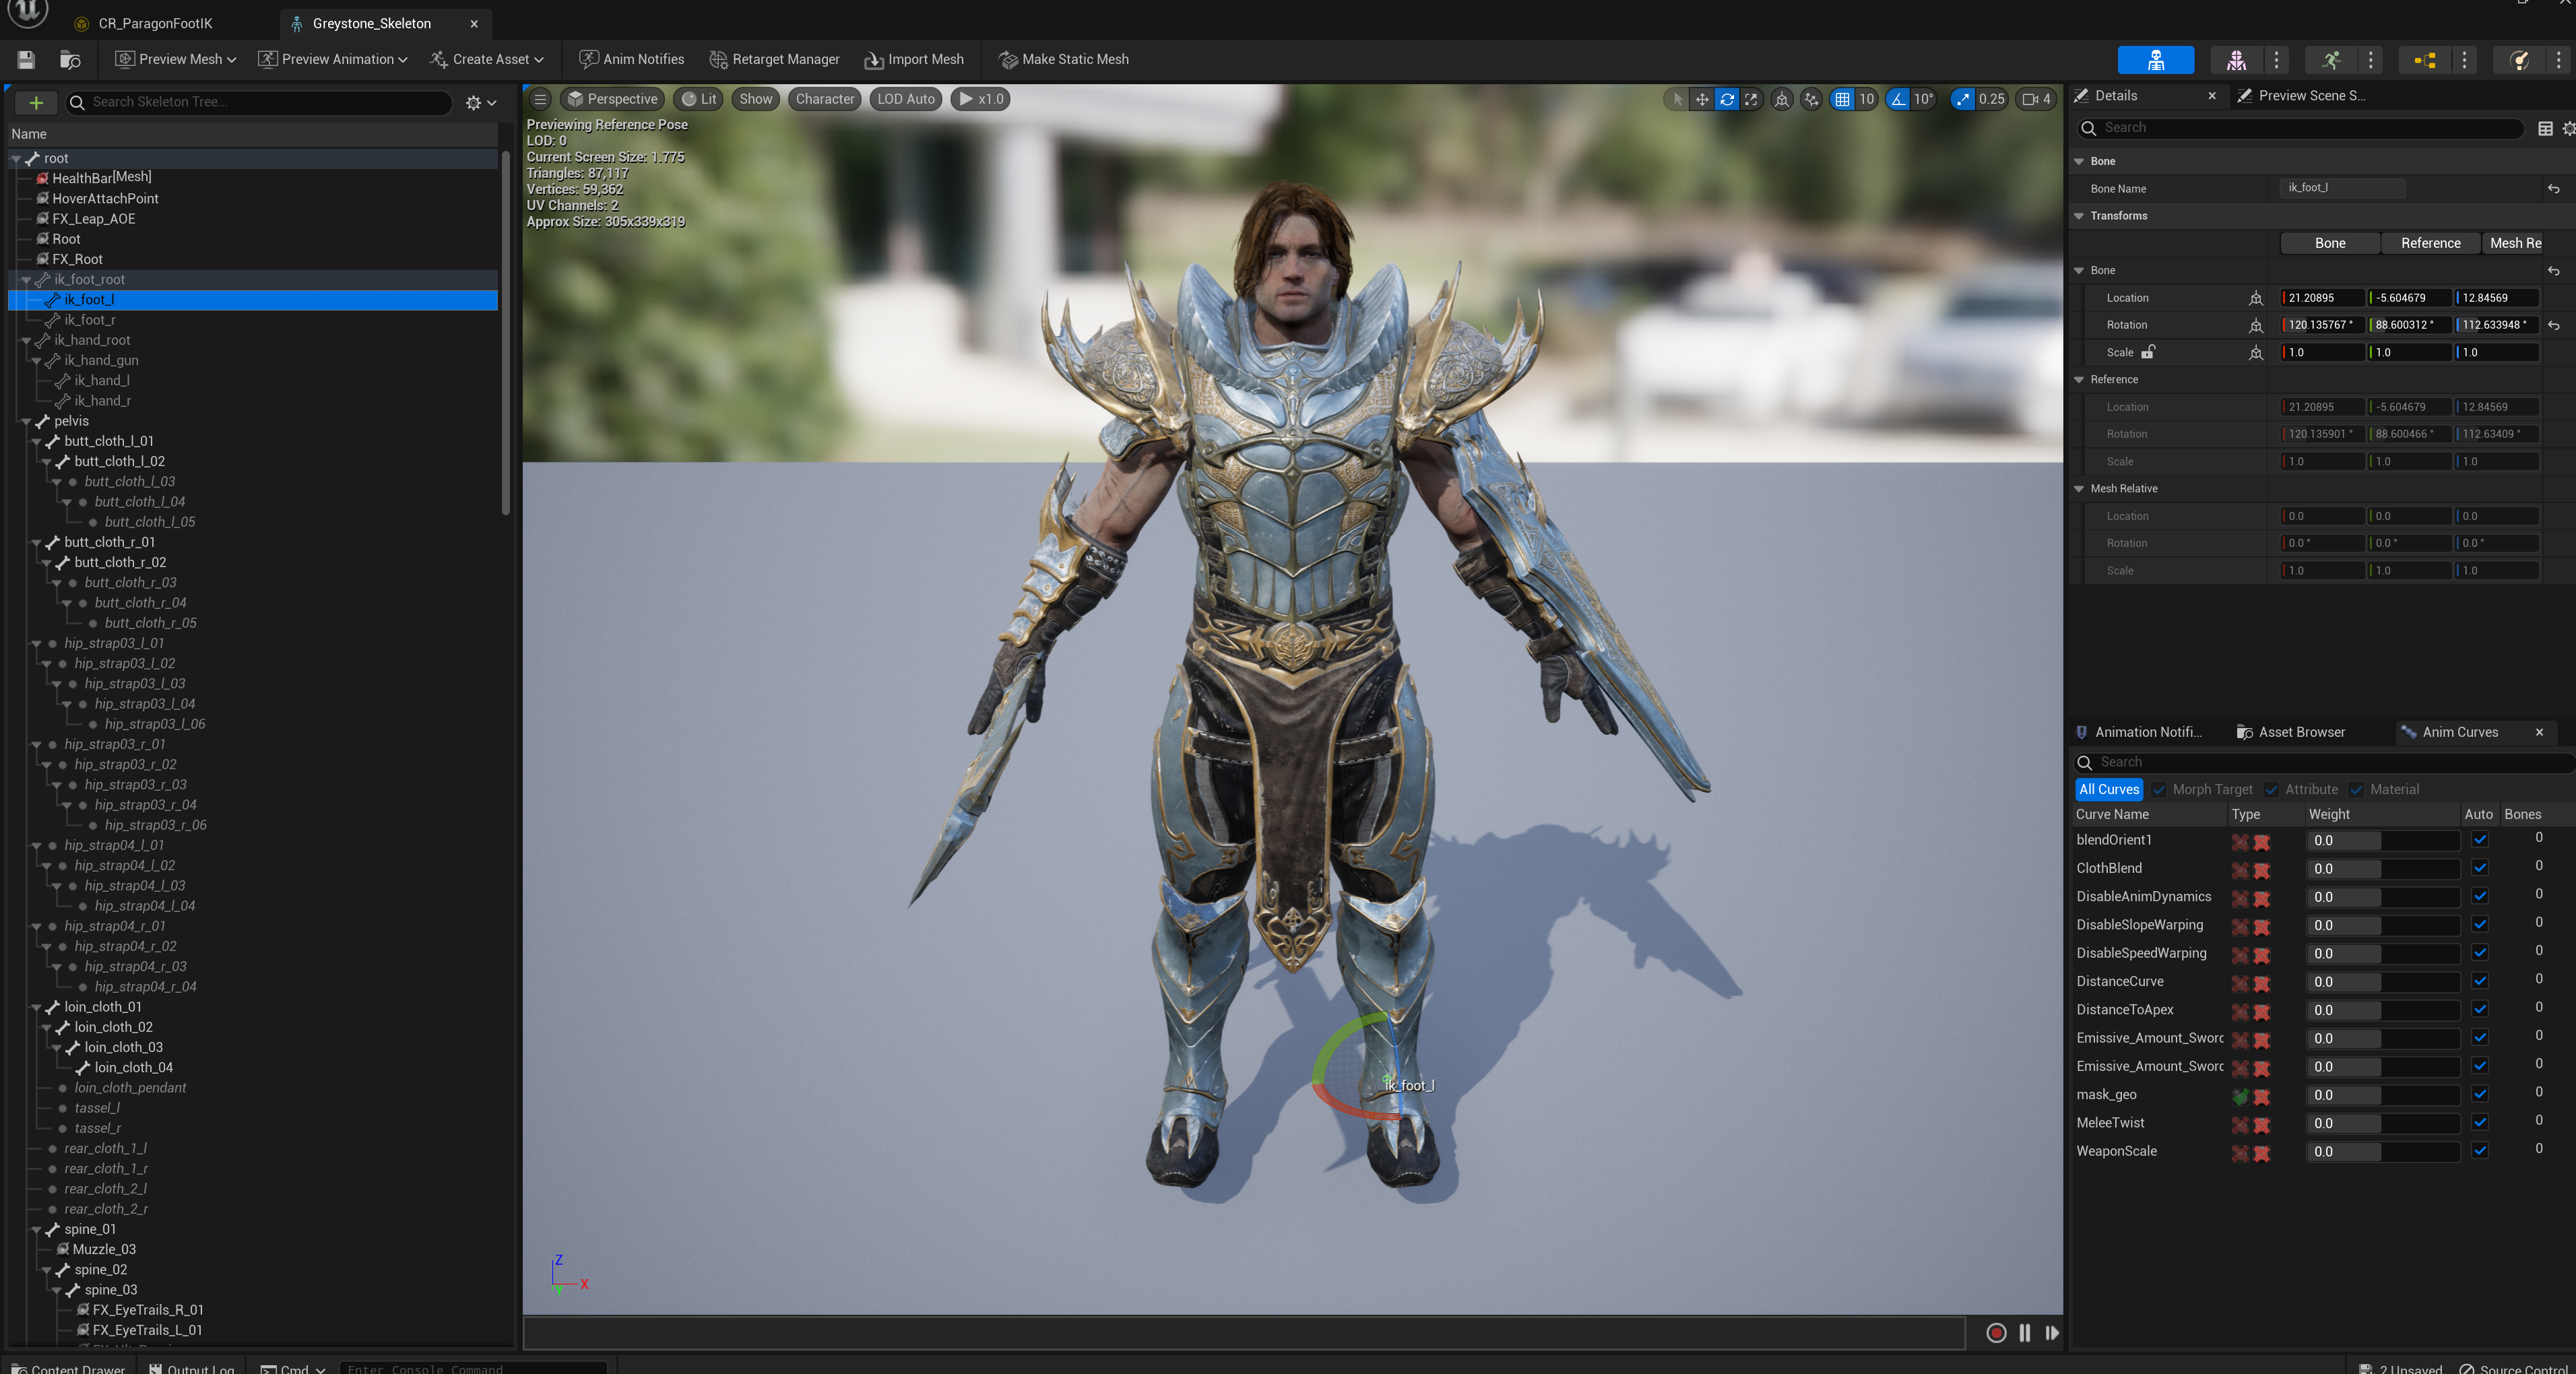The height and width of the screenshot is (1374, 2576).
Task: Switch to Skeleton editor mode icon
Action: 2156,60
